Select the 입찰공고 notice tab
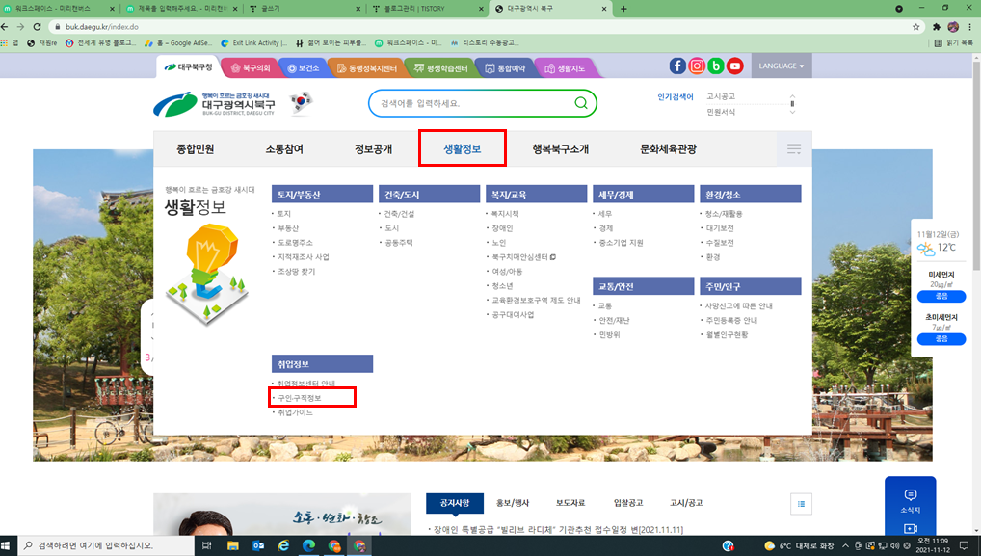The image size is (981, 556). pyautogui.click(x=628, y=503)
